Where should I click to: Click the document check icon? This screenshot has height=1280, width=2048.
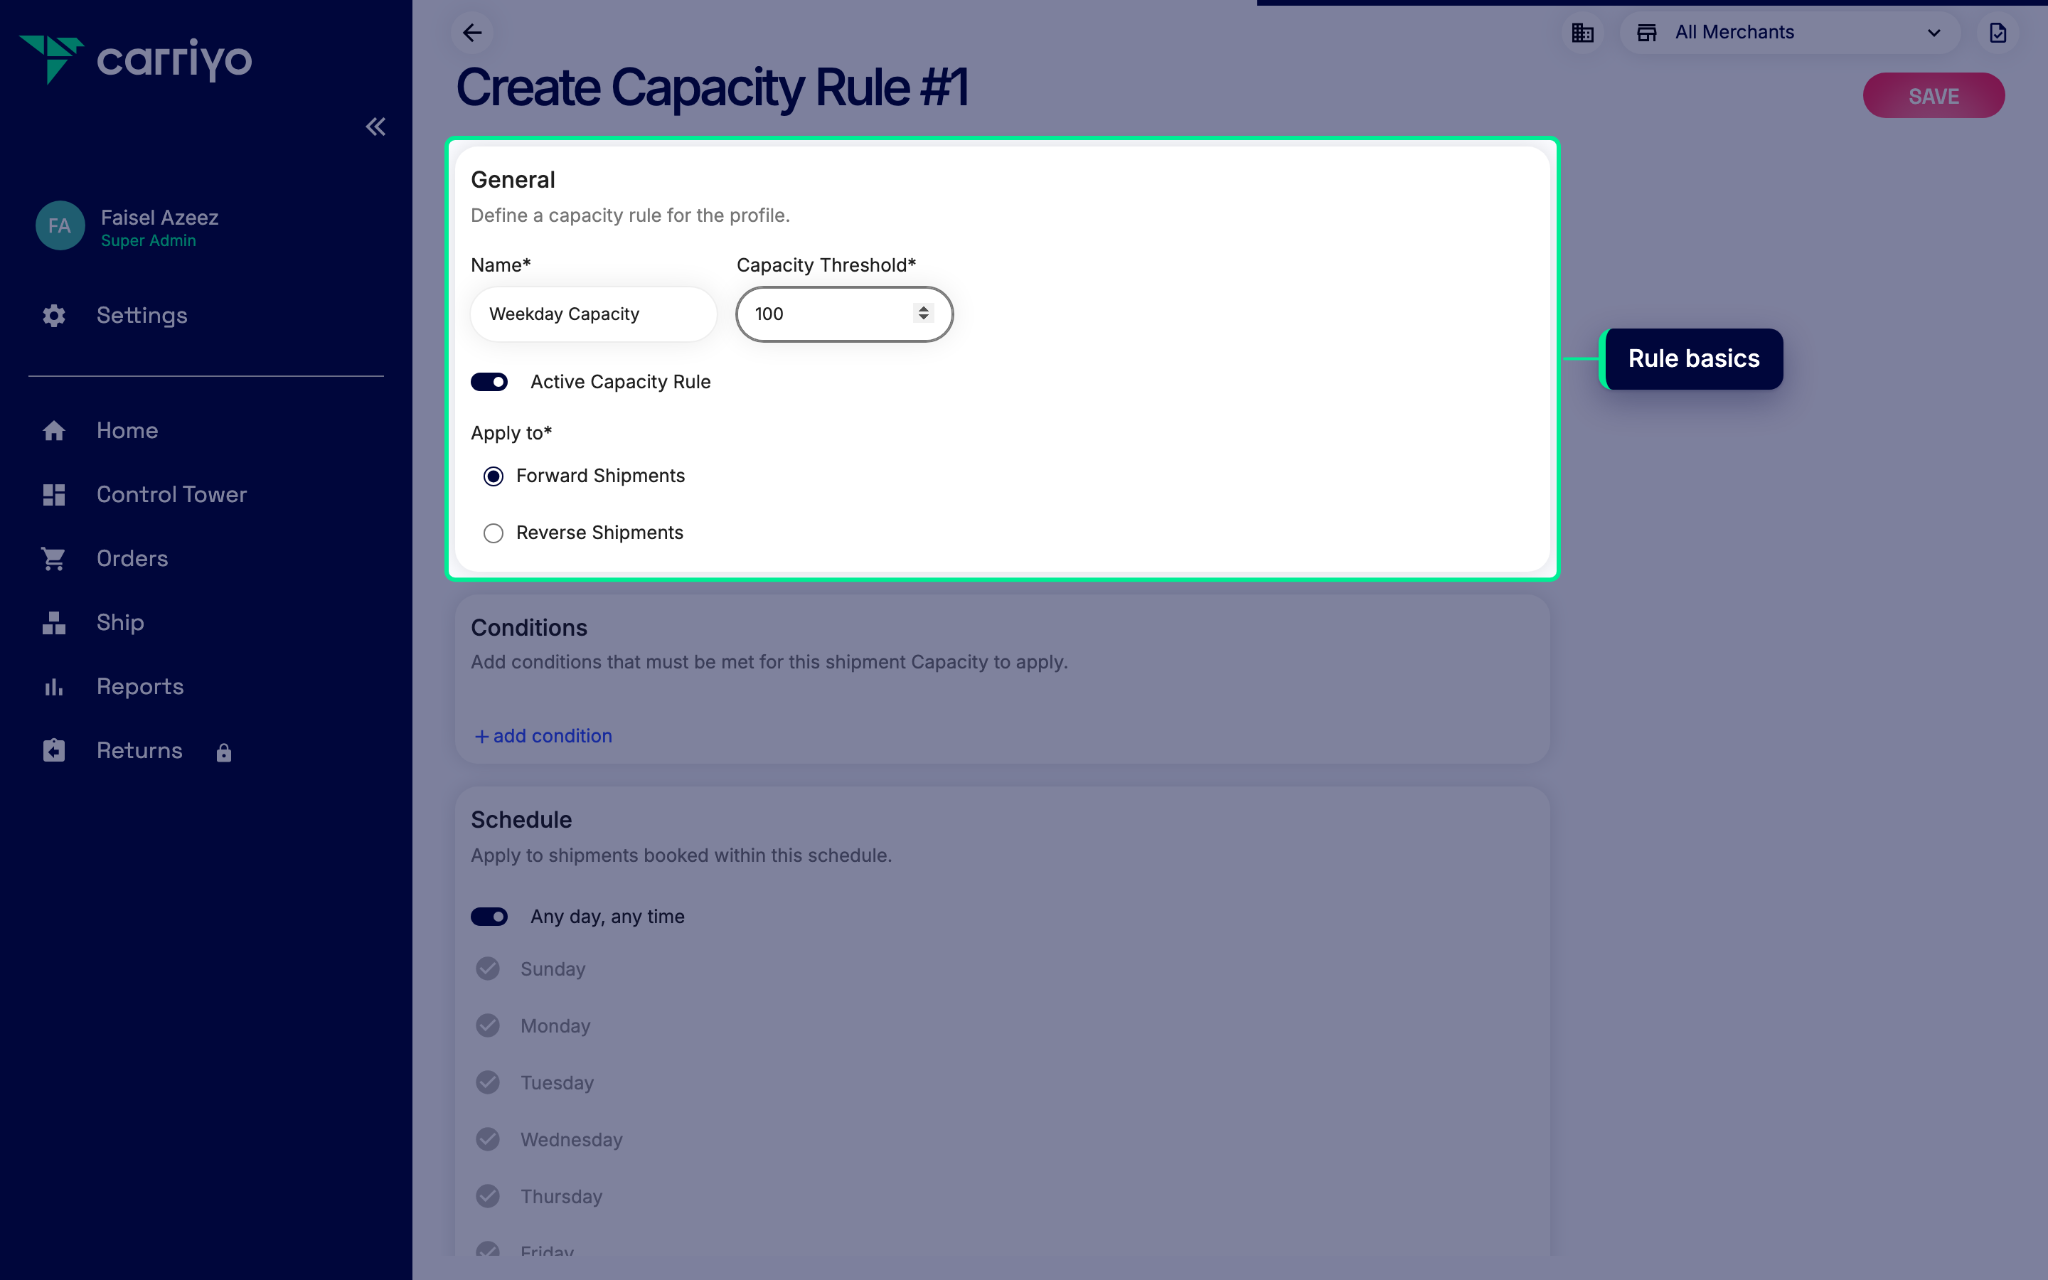click(x=1998, y=33)
